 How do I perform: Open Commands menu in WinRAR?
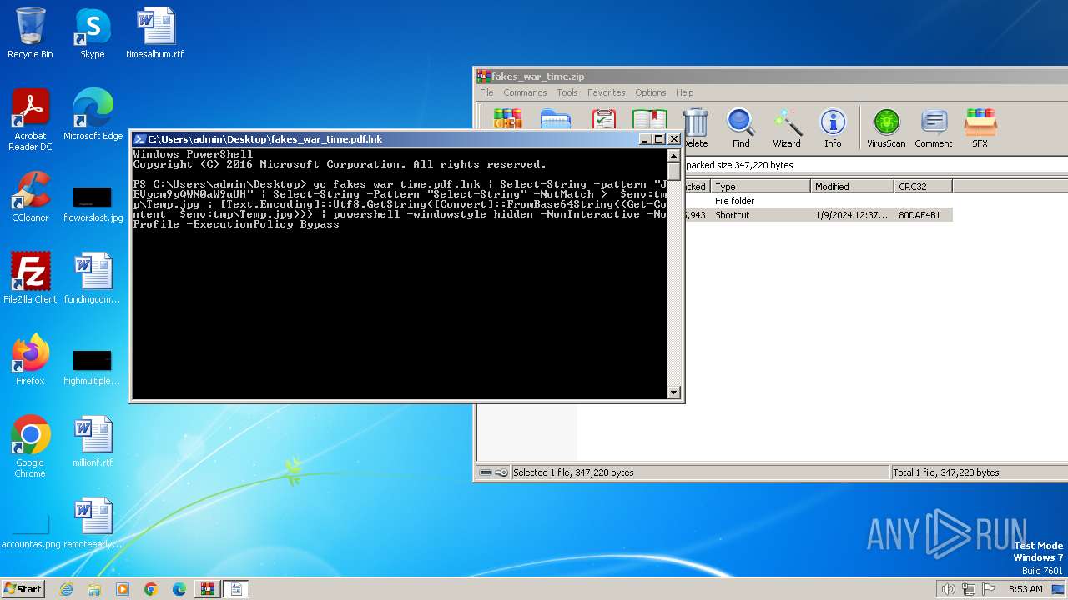[525, 92]
